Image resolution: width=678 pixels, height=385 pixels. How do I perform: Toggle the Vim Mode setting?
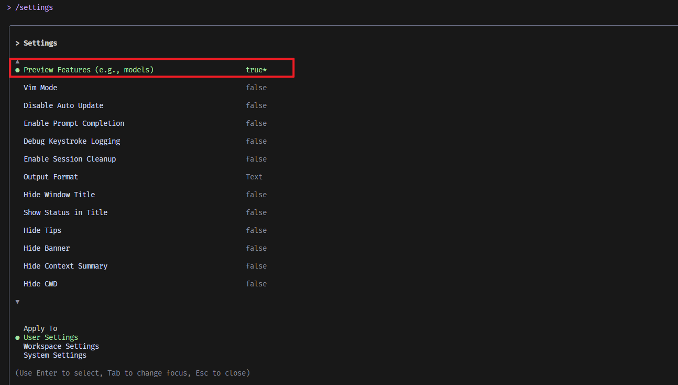click(40, 88)
